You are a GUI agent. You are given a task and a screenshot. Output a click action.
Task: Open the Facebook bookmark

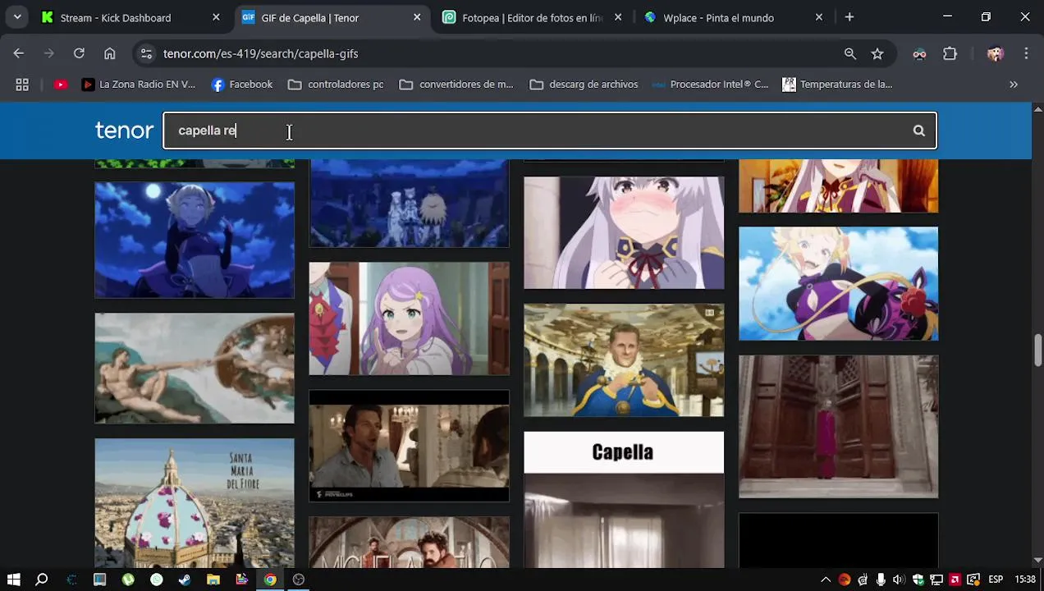242,85
